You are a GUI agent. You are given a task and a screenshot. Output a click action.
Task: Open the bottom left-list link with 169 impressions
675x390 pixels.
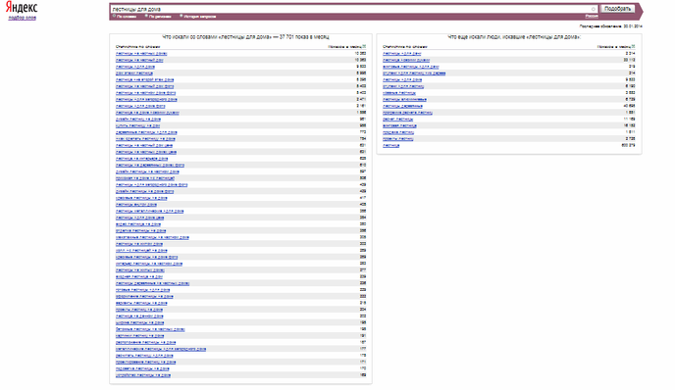coord(143,375)
